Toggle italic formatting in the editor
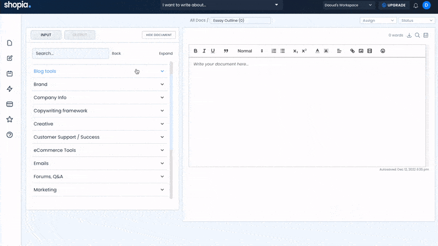The height and width of the screenshot is (246, 438). (x=204, y=51)
